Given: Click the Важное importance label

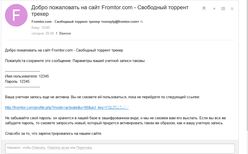Looking at the screenshot, I should coord(65,33).
